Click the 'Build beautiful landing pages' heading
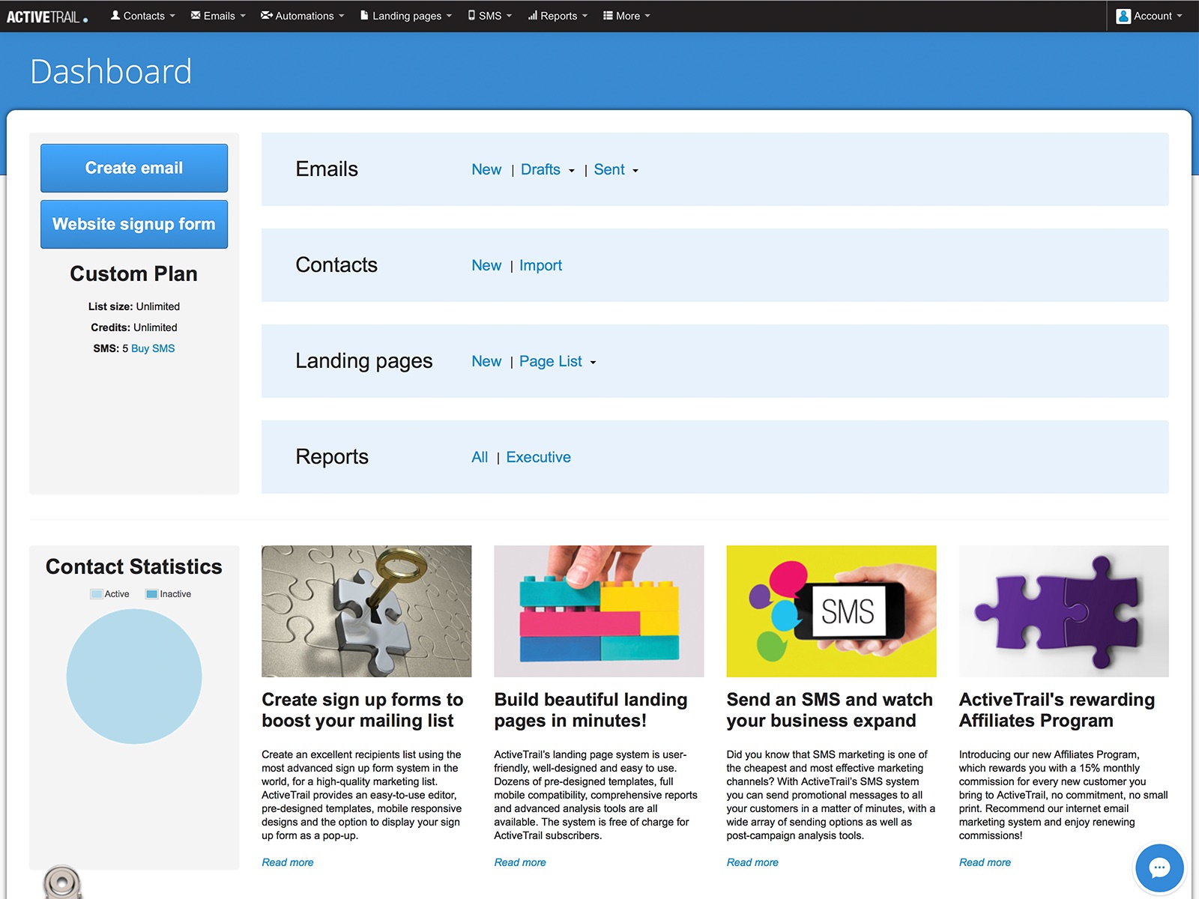This screenshot has width=1199, height=899. 591,710
